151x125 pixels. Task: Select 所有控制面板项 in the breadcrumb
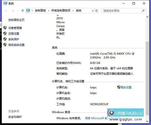tap(61, 11)
